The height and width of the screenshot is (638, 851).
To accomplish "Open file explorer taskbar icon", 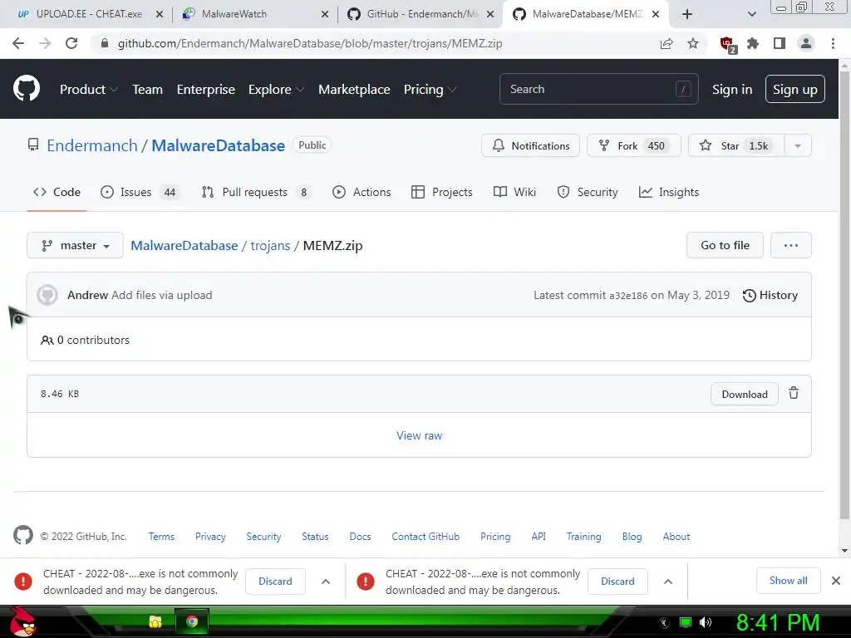I will 155,621.
